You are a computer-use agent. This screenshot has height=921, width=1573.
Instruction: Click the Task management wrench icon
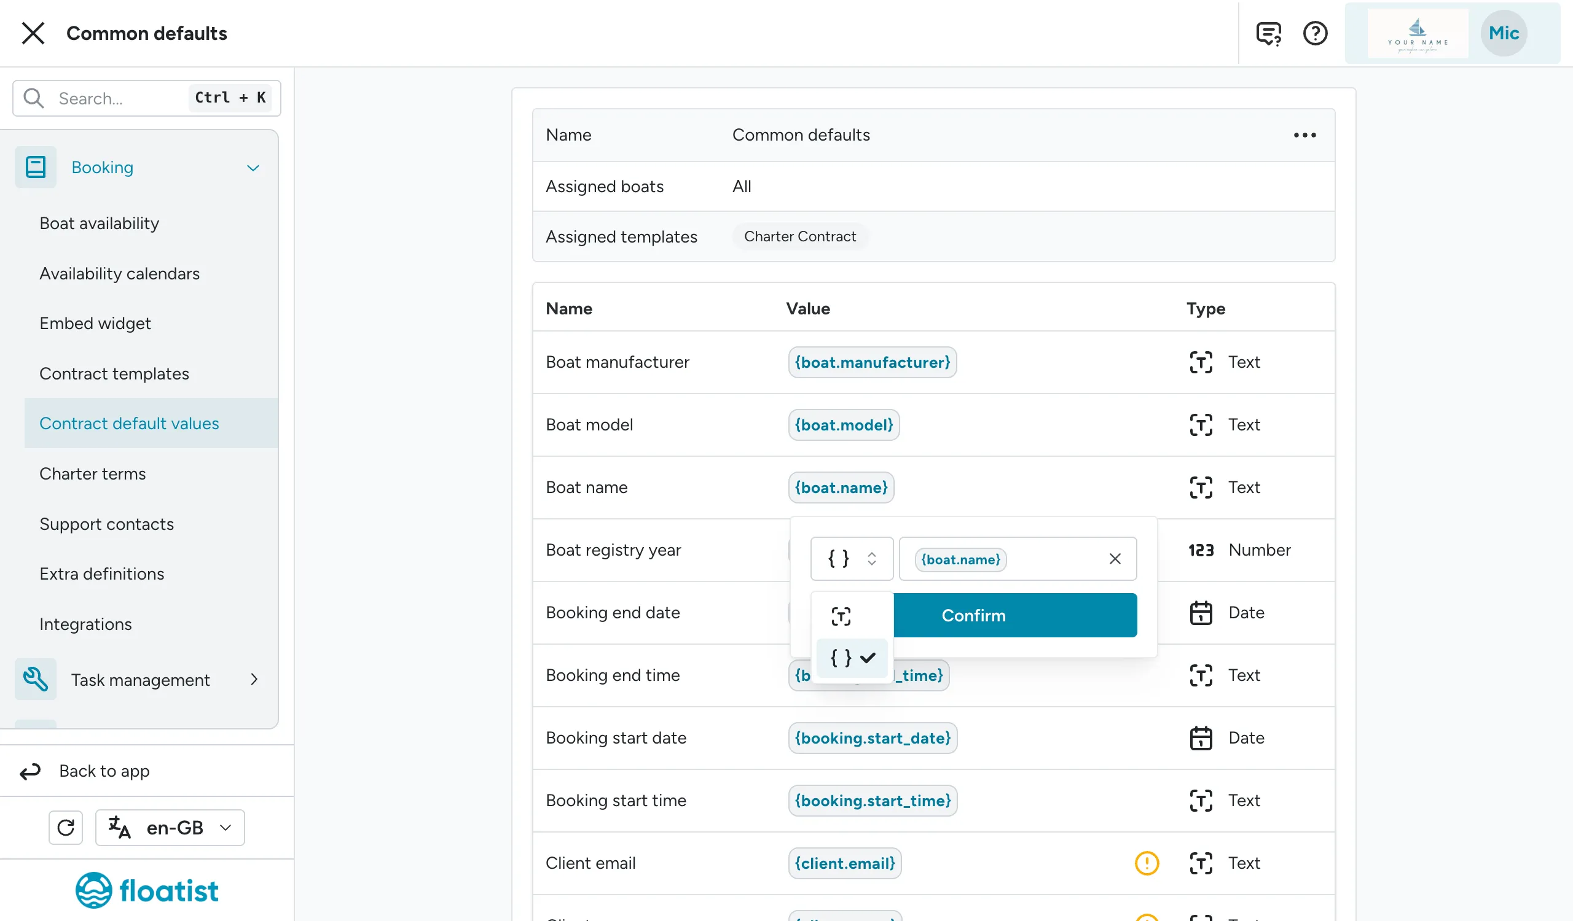pos(36,679)
